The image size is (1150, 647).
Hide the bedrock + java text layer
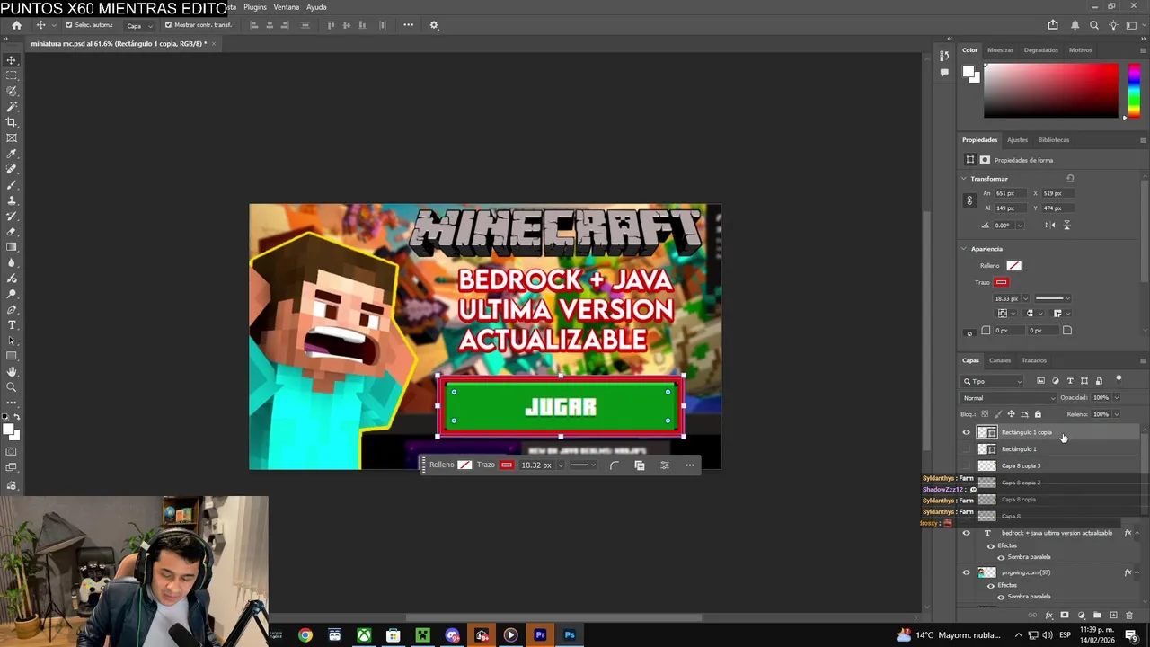[x=967, y=533]
